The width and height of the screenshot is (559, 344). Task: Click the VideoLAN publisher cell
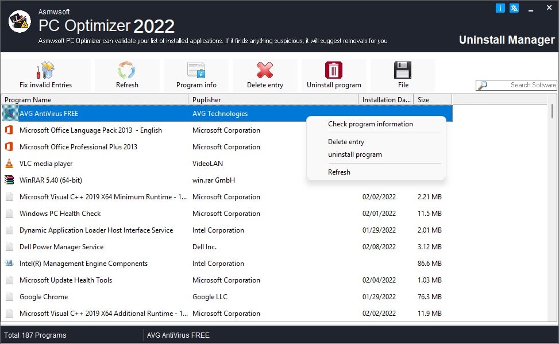point(207,164)
